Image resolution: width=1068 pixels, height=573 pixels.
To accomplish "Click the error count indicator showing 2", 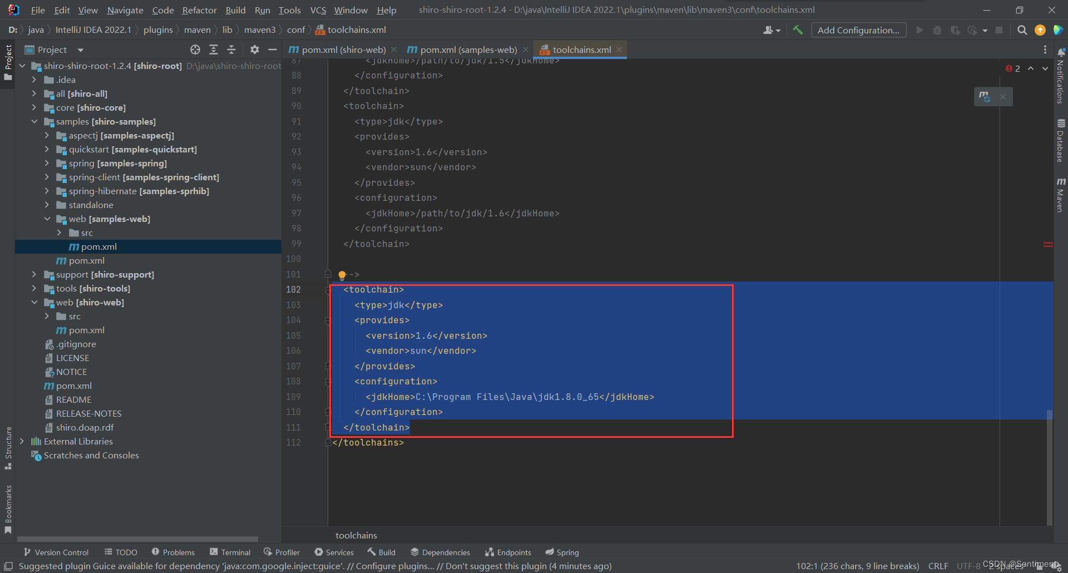I will [x=1013, y=68].
